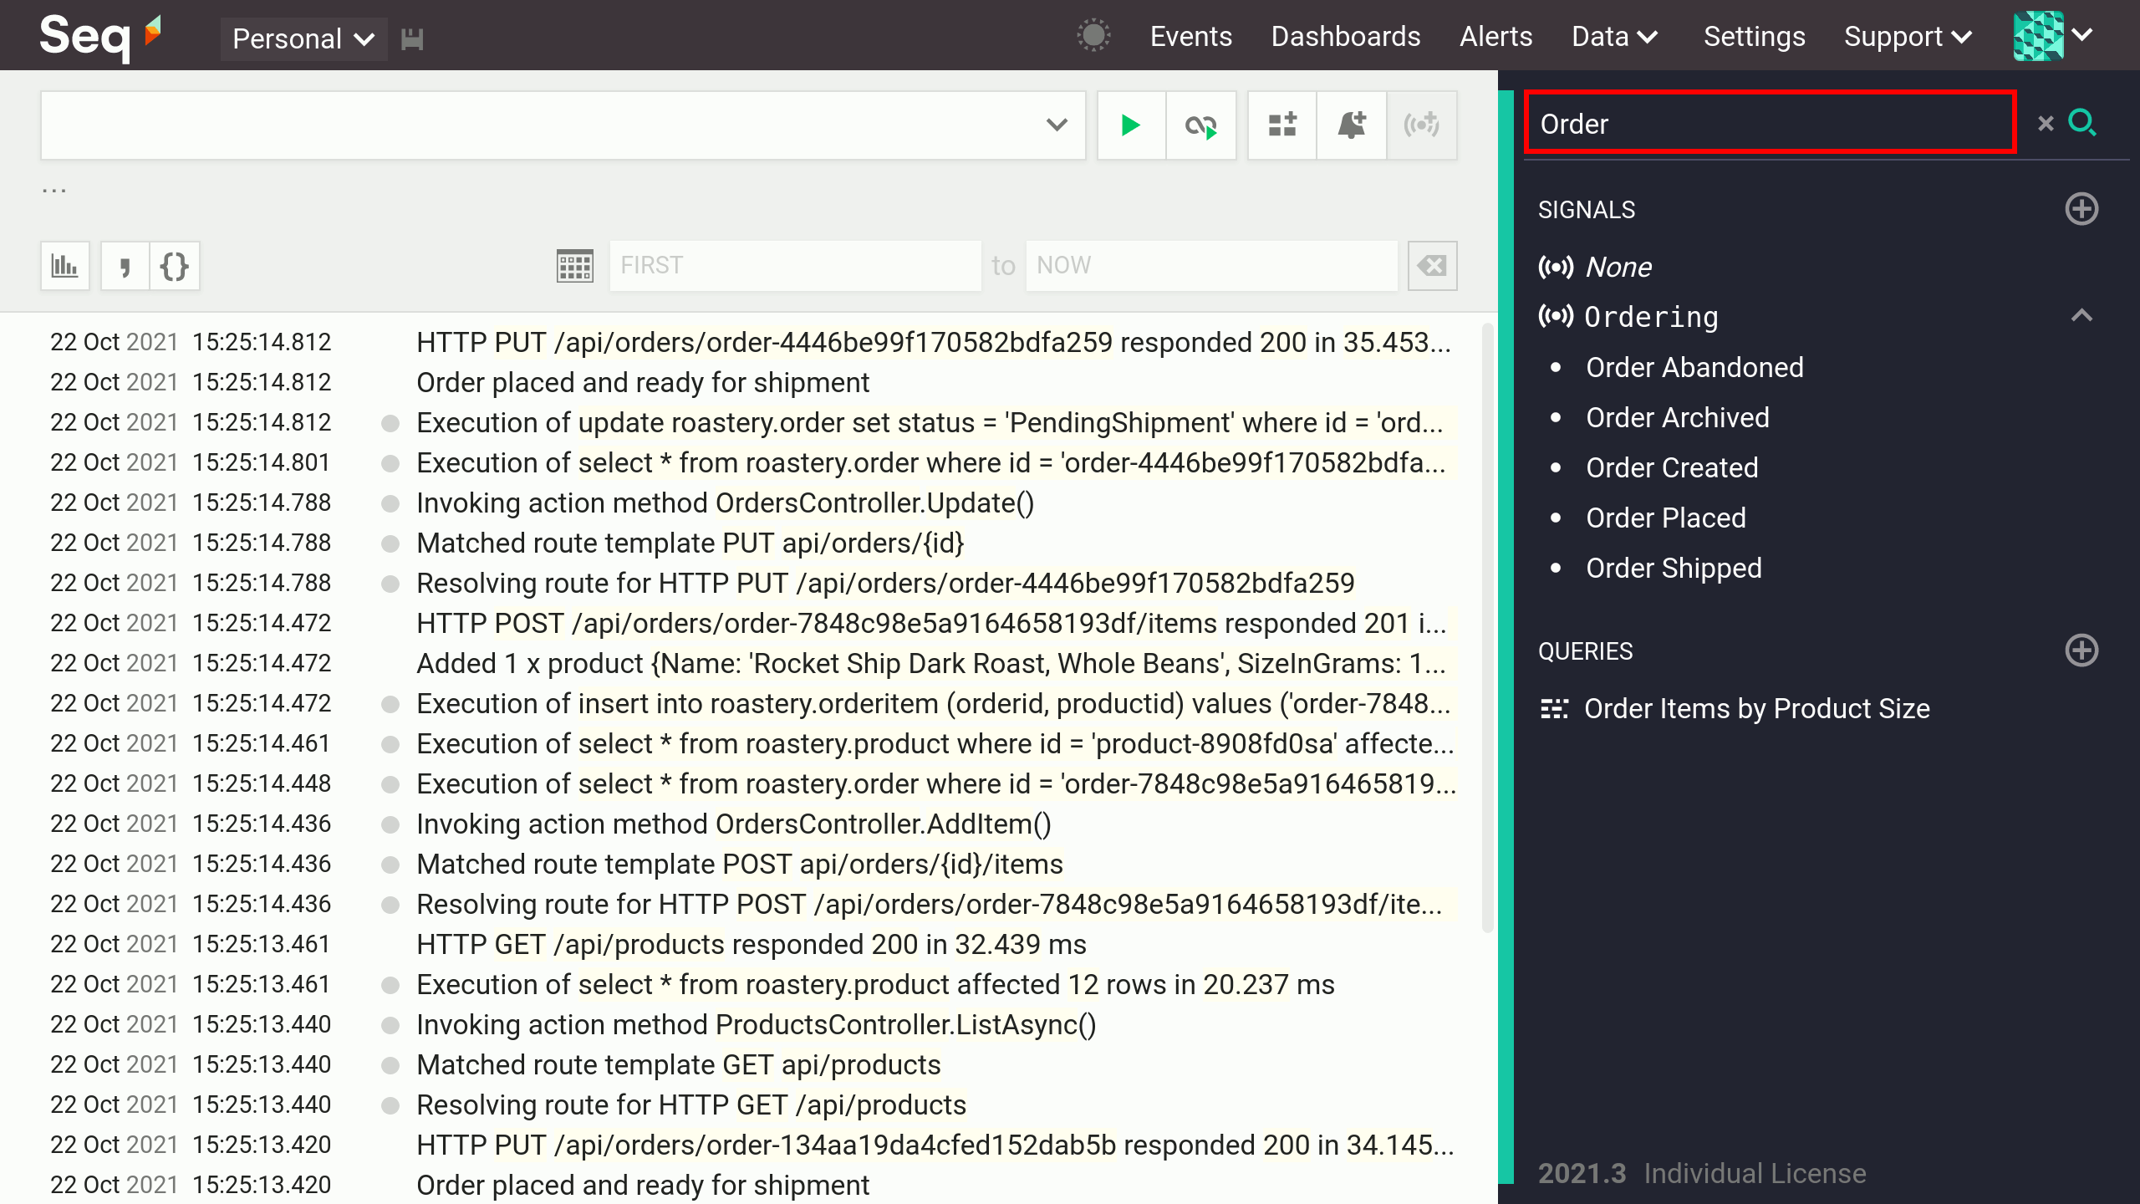Click level dot of 'insert into roastery.orderitem' event
Image resolution: width=2140 pixels, height=1204 pixels.
point(390,704)
